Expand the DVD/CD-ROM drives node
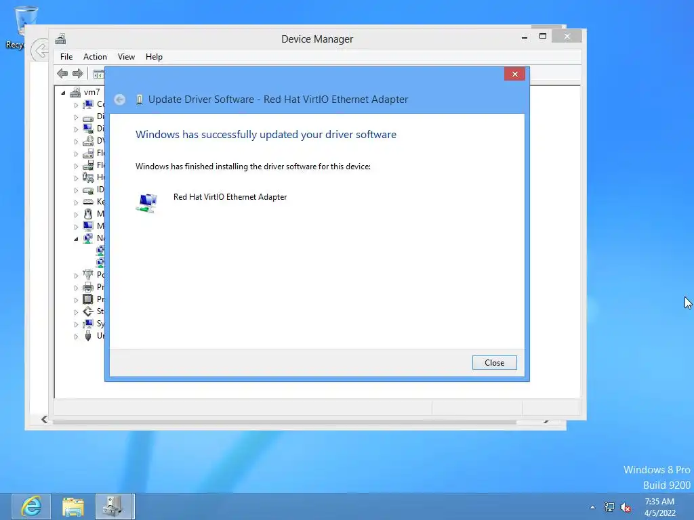 tap(76, 142)
